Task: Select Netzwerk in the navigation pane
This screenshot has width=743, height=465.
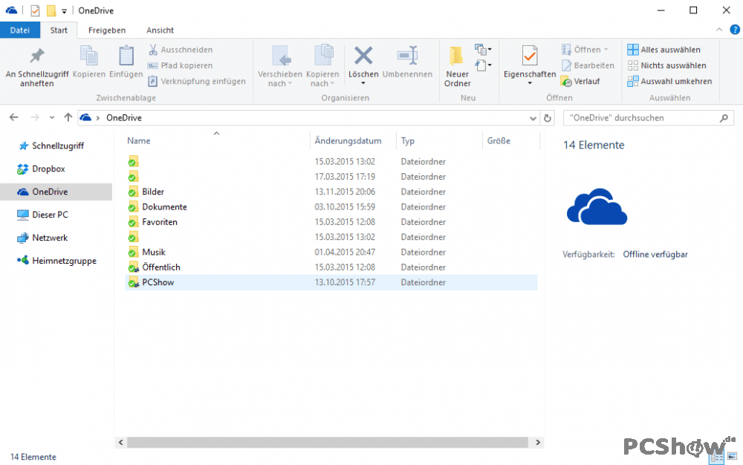Action: (x=42, y=238)
